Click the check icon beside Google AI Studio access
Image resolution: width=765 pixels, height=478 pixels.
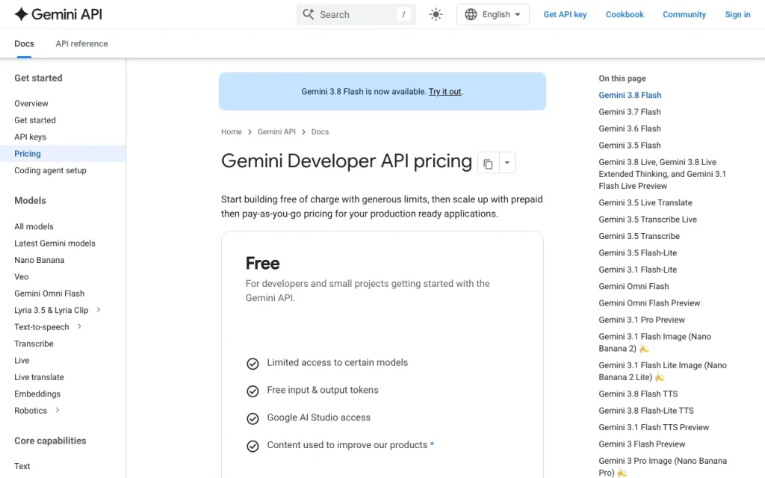pos(253,418)
